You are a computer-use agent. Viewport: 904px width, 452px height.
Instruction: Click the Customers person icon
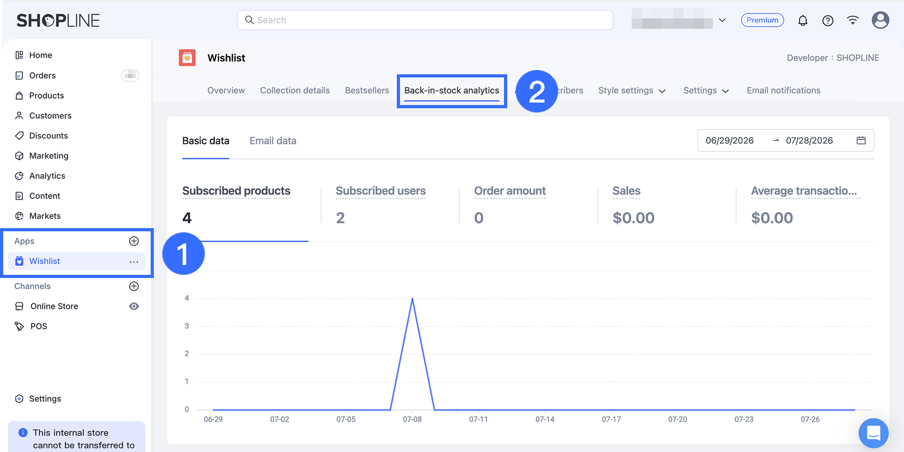click(19, 116)
